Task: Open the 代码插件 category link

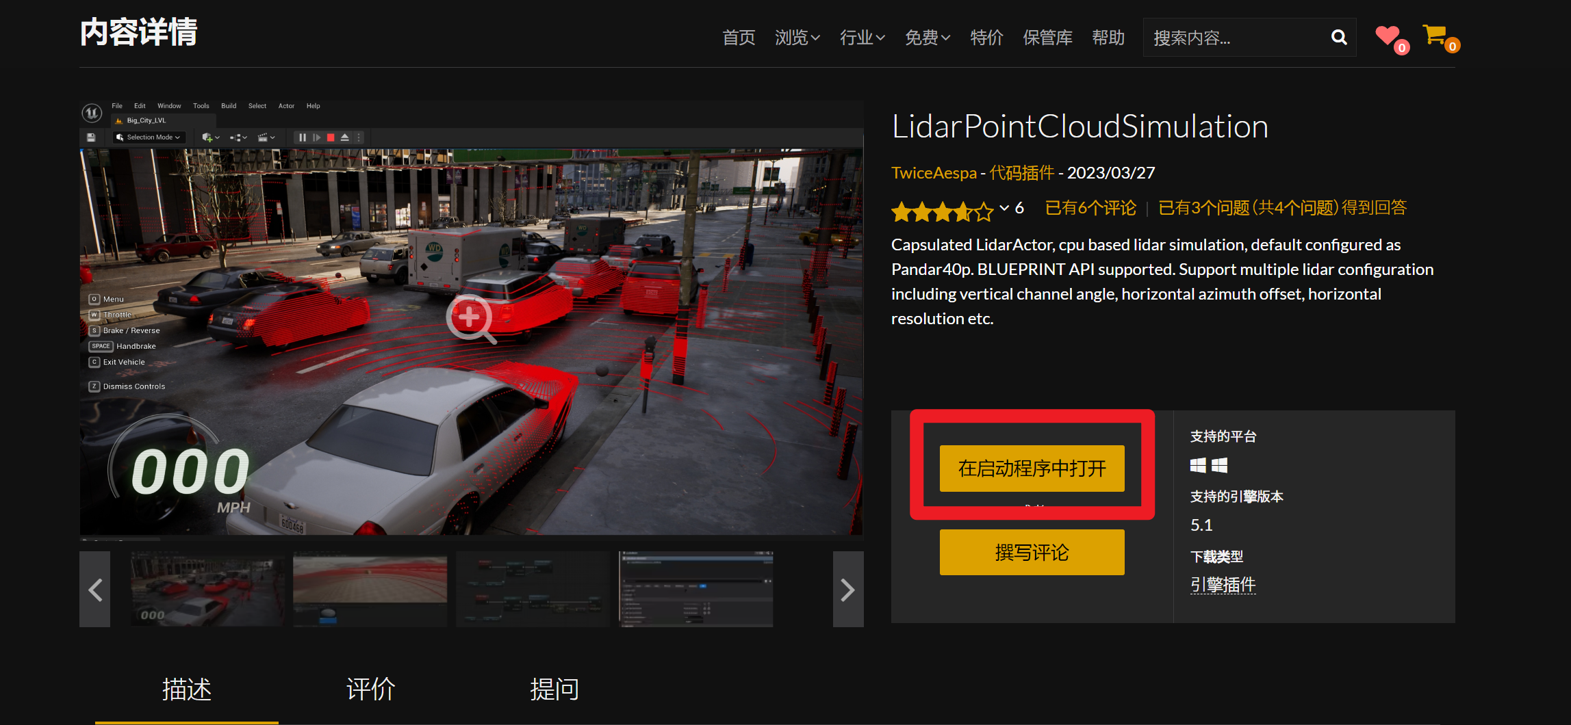Action: click(x=1022, y=173)
